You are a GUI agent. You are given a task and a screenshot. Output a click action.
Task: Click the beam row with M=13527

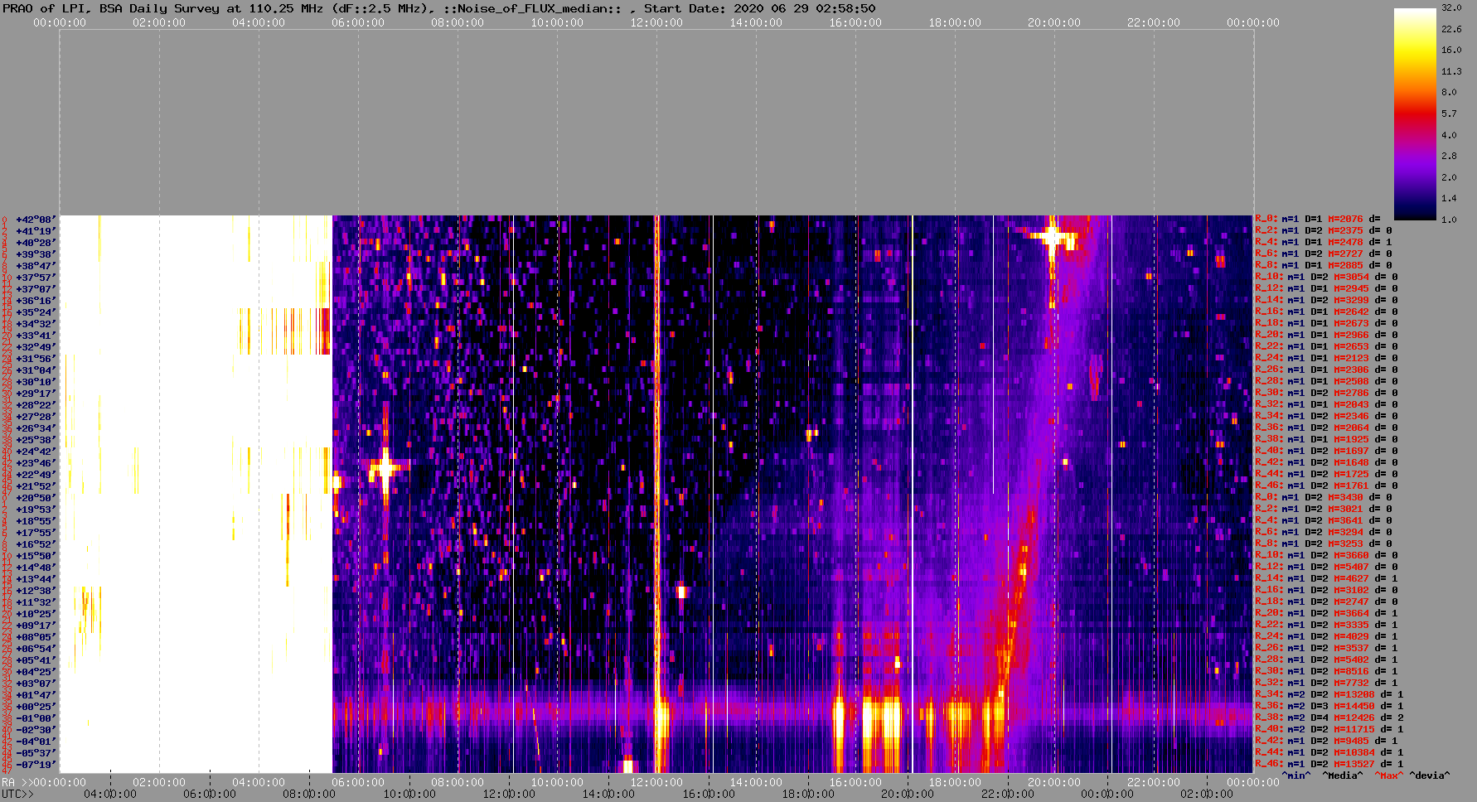[x=1329, y=765]
